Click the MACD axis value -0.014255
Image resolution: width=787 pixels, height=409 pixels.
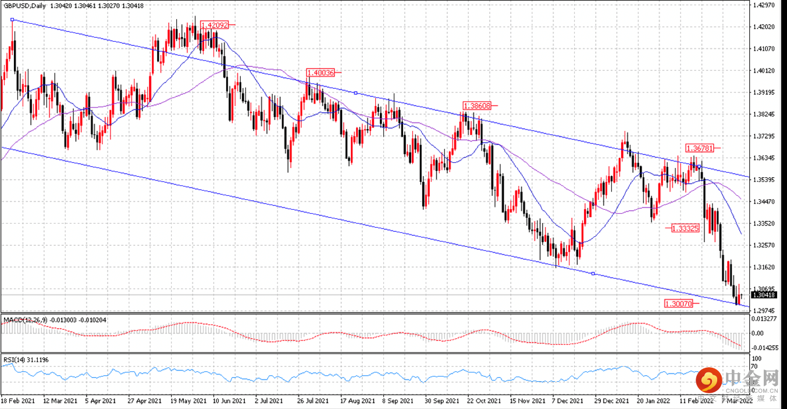[x=765, y=347]
